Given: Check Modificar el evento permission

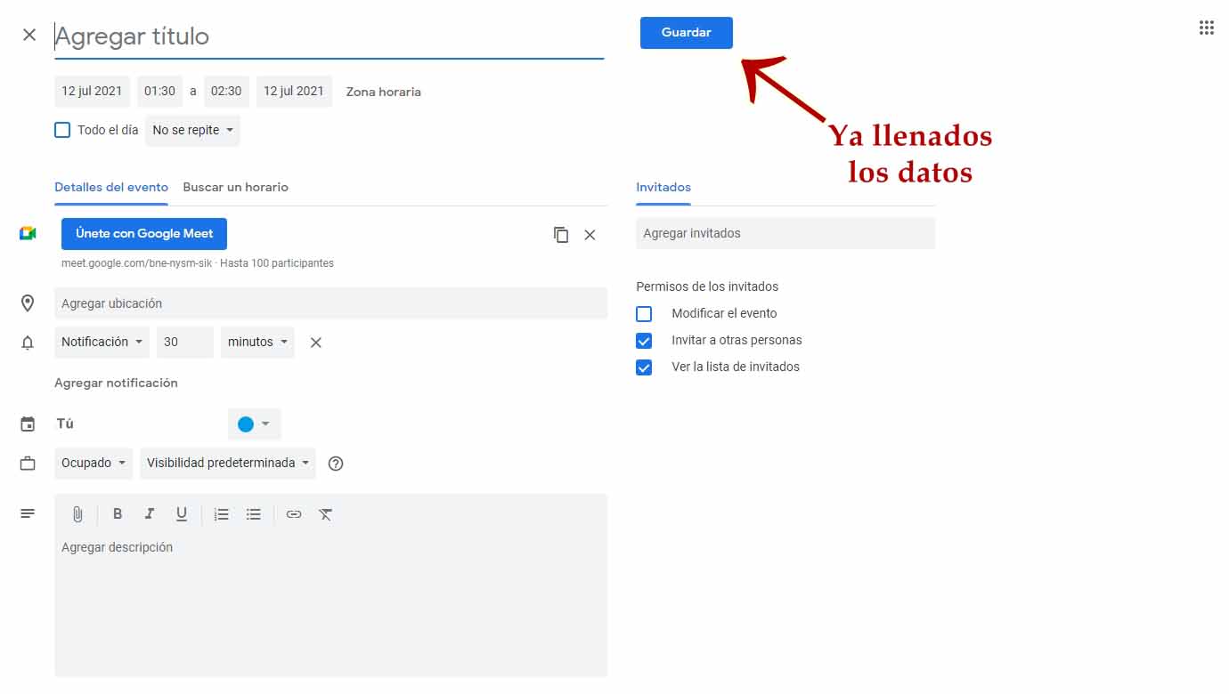Looking at the screenshot, I should click(x=644, y=313).
